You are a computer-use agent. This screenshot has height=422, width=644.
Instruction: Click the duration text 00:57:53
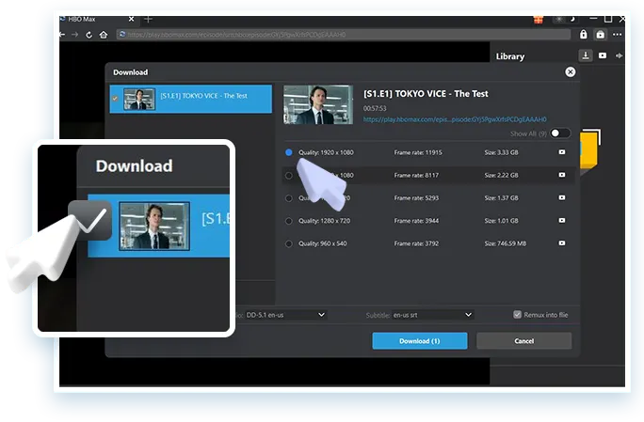coord(375,108)
